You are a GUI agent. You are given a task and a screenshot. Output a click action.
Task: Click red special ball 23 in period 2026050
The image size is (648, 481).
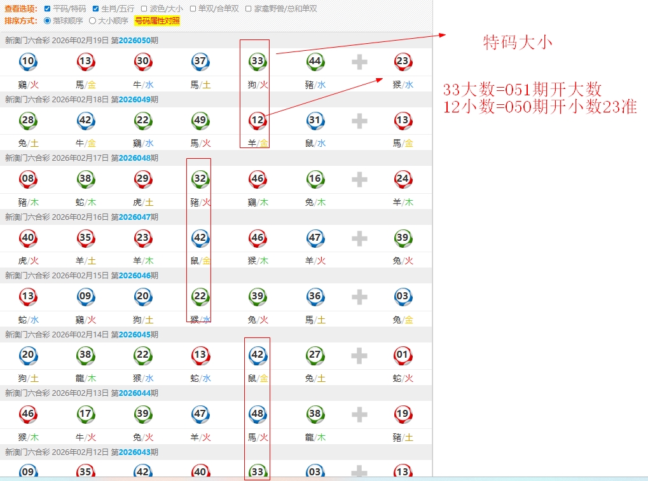(403, 62)
